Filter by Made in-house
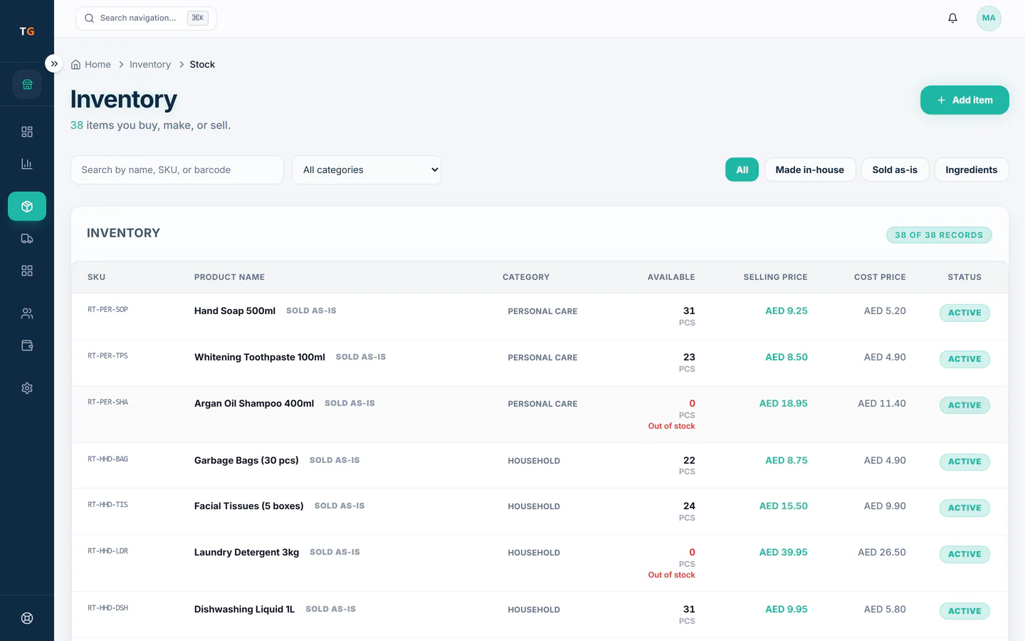Screen dimensions: 1025x641 pyautogui.click(x=810, y=170)
